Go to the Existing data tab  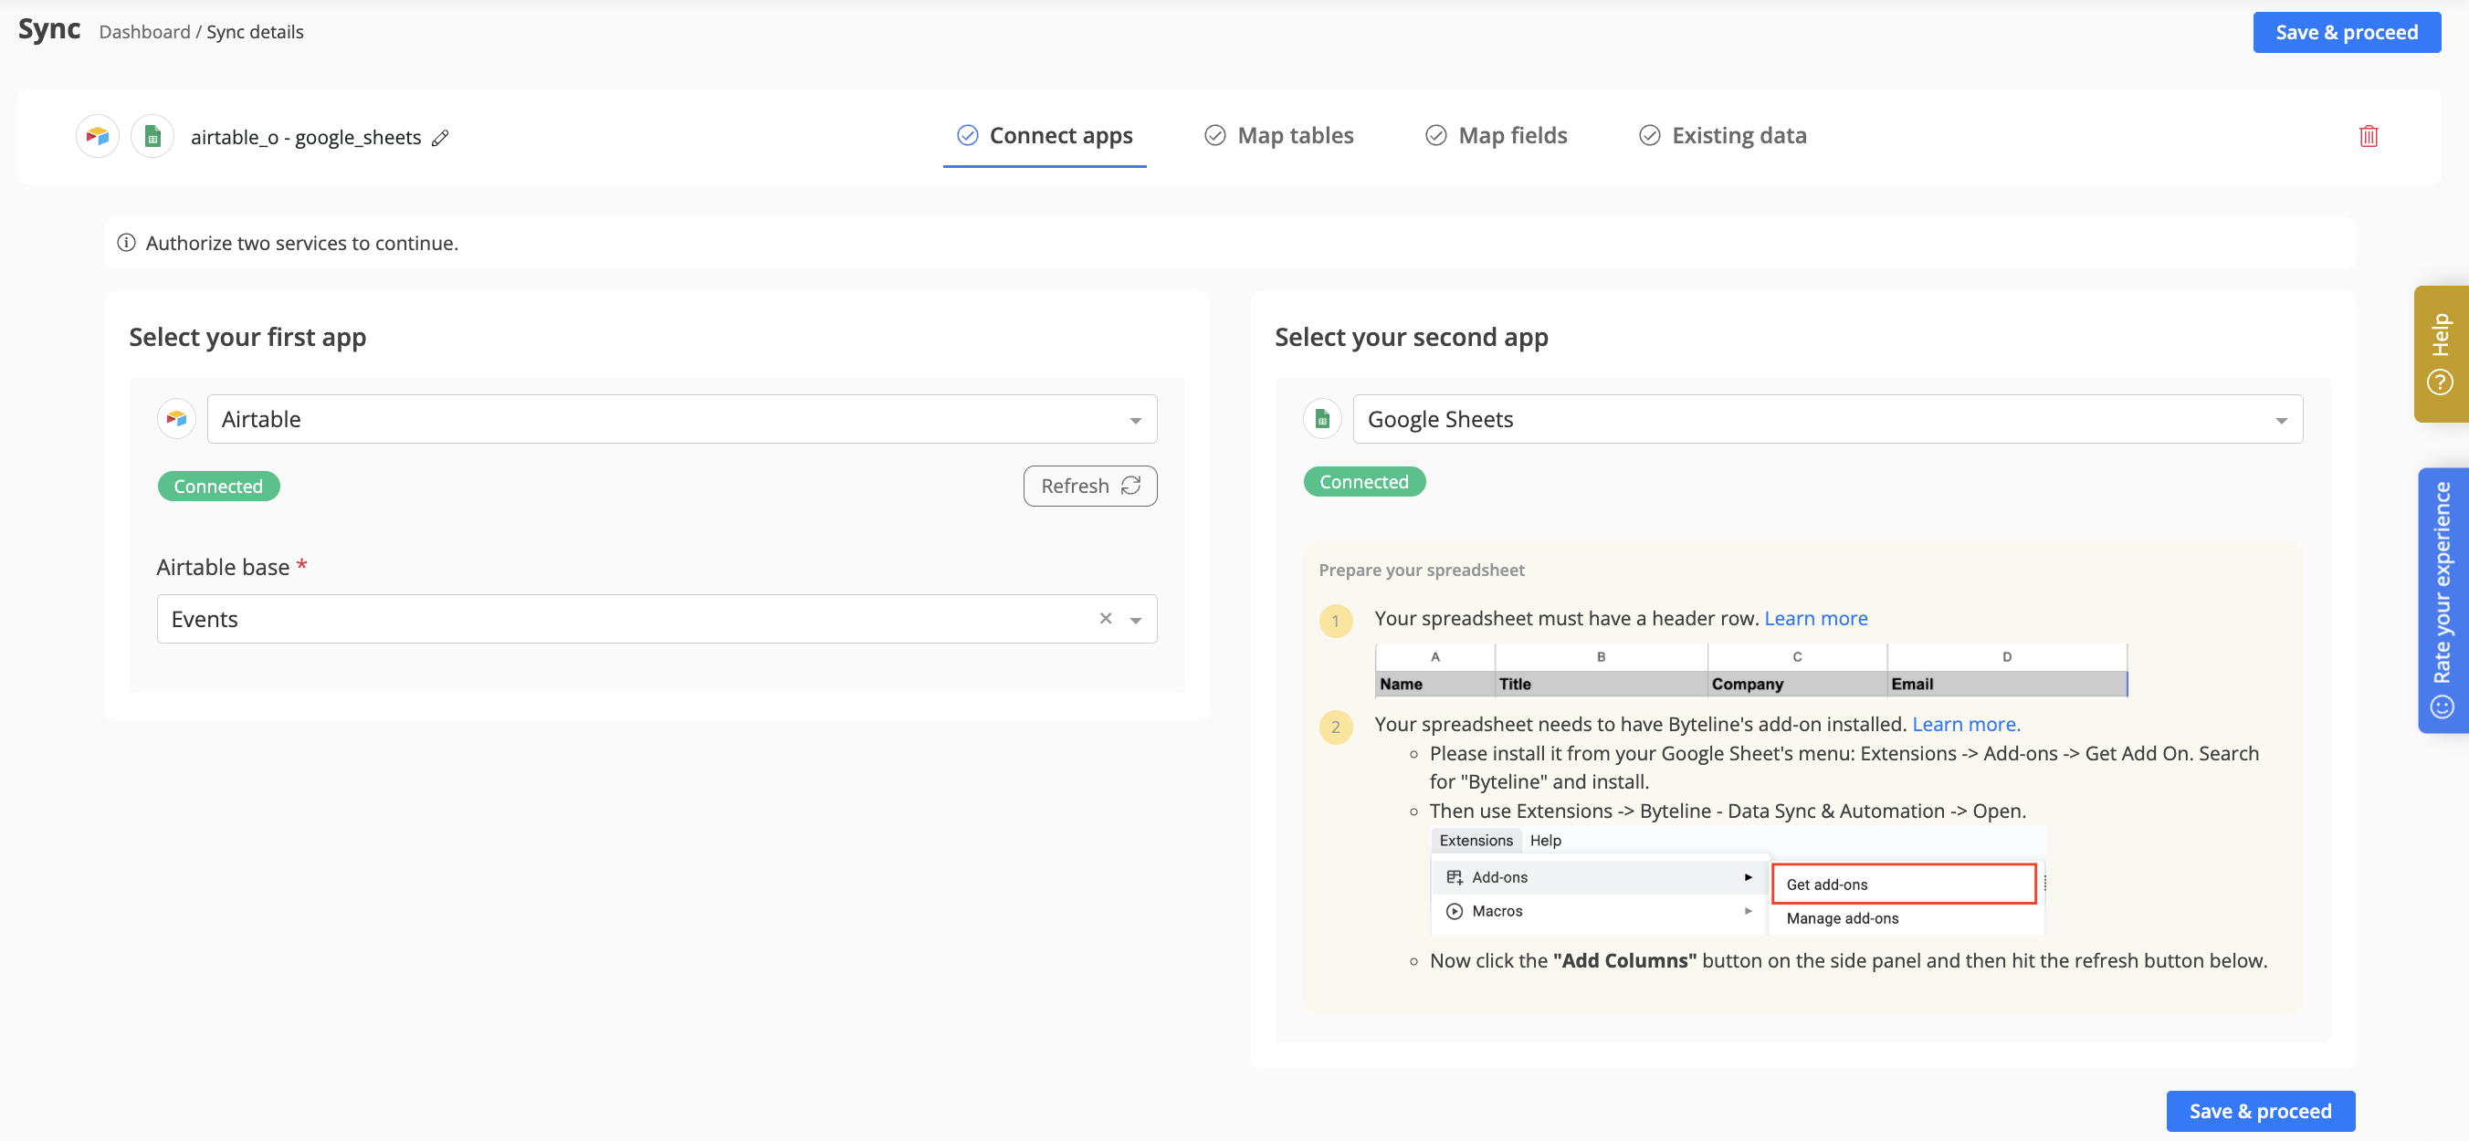[1722, 136]
